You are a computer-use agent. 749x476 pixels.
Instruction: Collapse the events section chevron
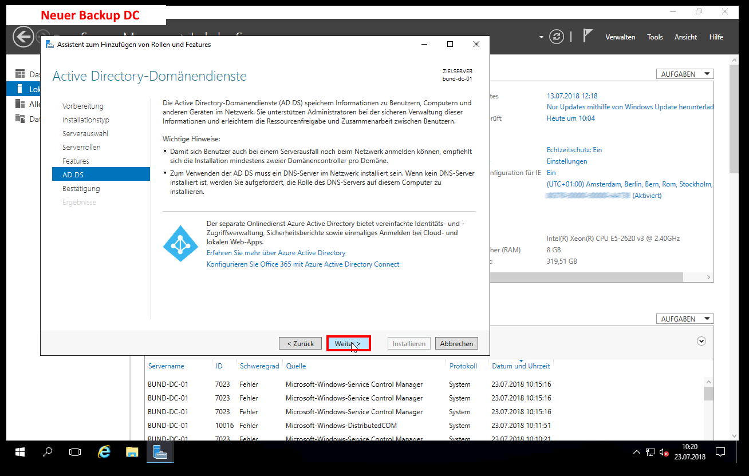click(x=701, y=341)
